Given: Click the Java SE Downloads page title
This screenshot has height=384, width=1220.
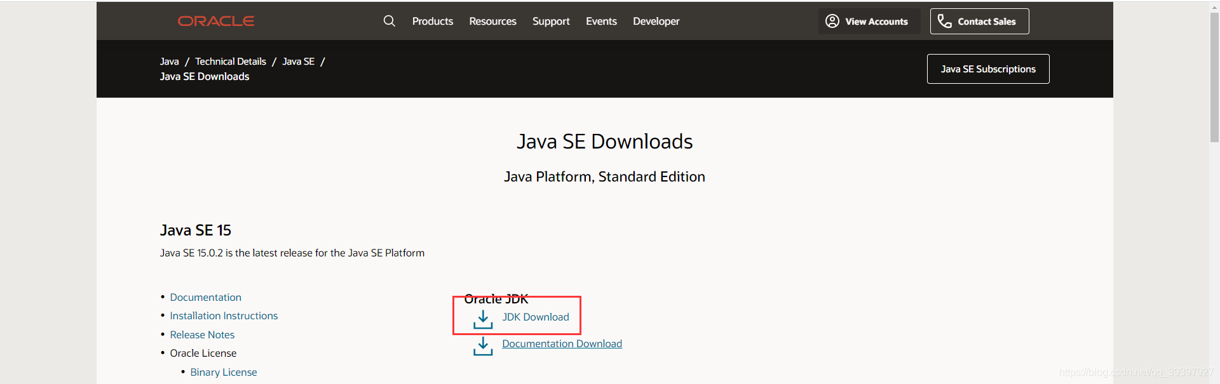Looking at the screenshot, I should click(x=604, y=141).
